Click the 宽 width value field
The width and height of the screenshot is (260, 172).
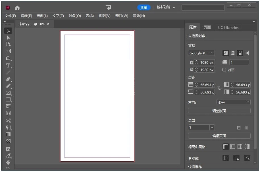click(x=207, y=62)
